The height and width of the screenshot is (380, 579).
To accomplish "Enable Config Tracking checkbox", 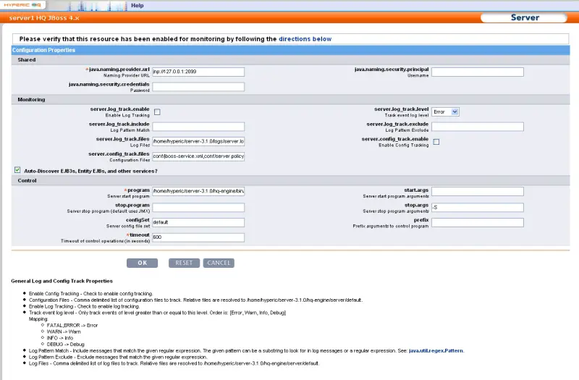I will click(x=436, y=142).
